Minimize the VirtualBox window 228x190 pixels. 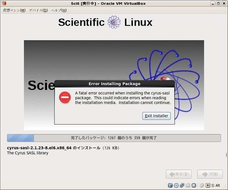[x=213, y=3]
